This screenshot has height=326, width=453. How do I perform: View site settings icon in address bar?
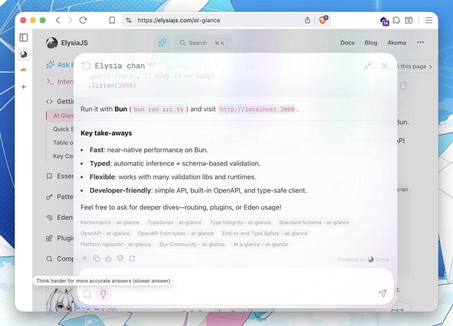[x=129, y=20]
